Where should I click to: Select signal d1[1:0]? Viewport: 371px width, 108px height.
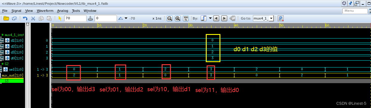(x=17, y=40)
